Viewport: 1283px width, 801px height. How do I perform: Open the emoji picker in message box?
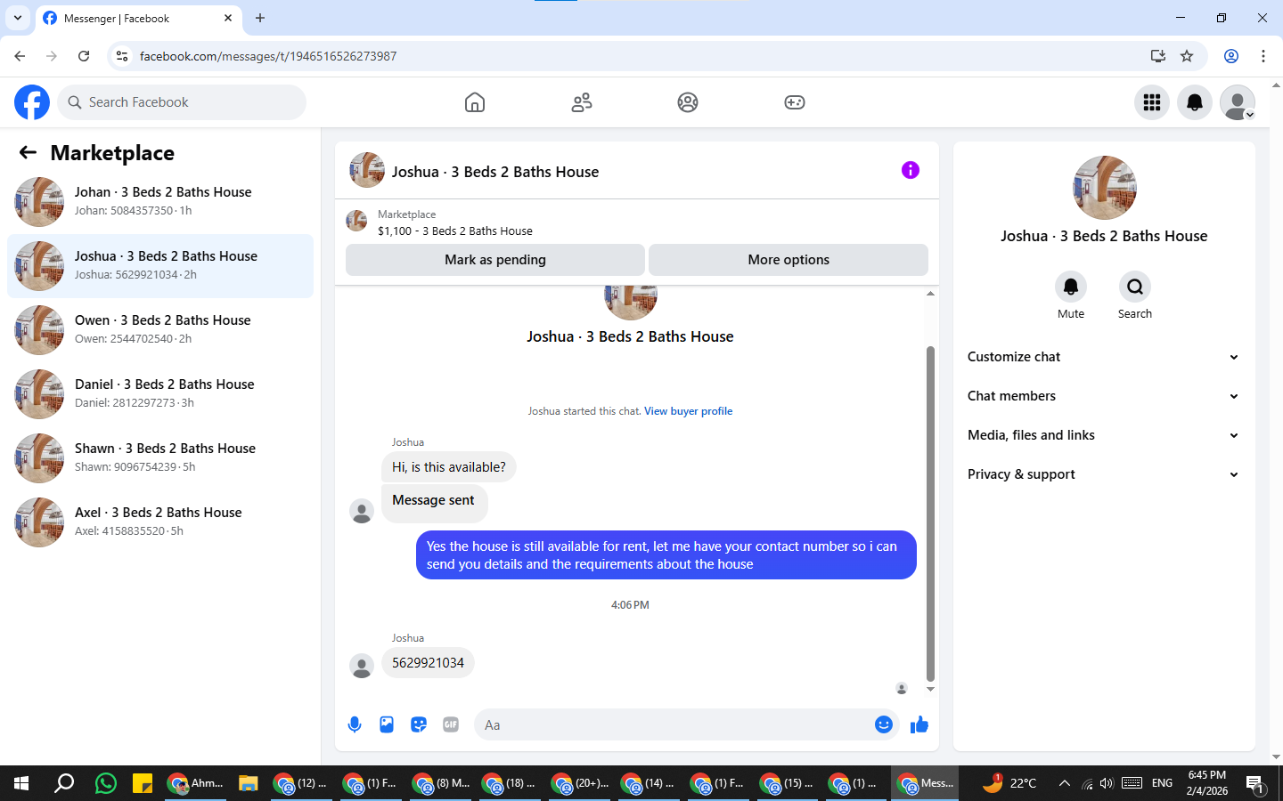coord(884,724)
